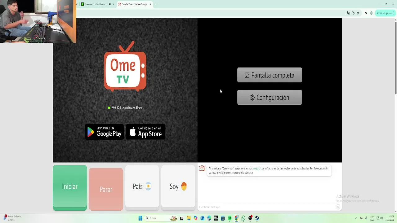Viewport: 397px width, 223px height.
Task: Click OmeTV avatar icon beside rules message
Action: pos(202,168)
